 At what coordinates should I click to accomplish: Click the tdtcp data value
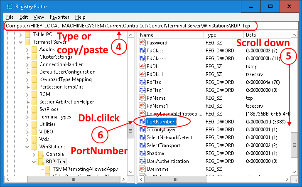(x=251, y=66)
